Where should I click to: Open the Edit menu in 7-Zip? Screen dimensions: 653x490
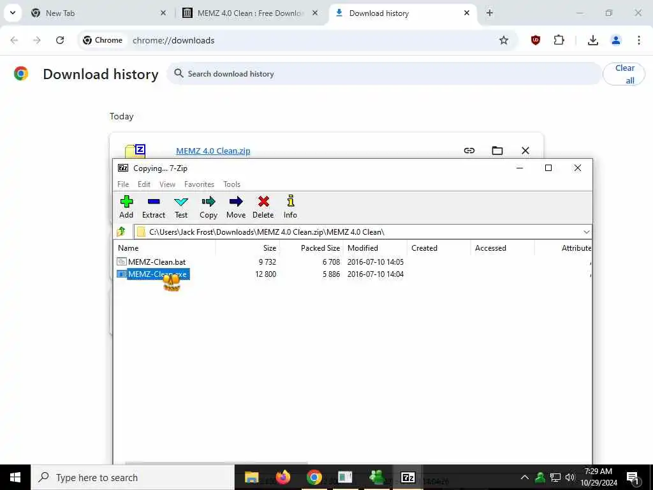(x=144, y=184)
